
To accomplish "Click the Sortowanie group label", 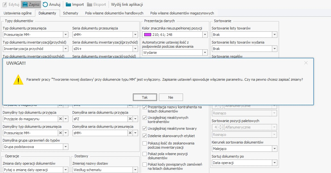I will click(222, 21).
